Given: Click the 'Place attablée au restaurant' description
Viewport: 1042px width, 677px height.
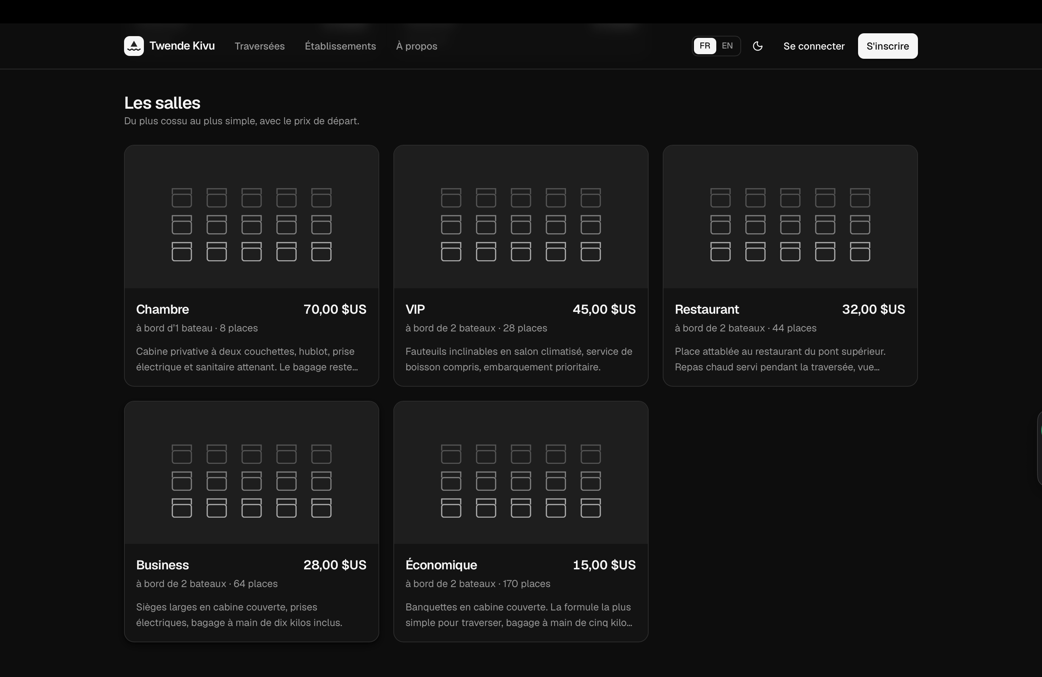Looking at the screenshot, I should [x=780, y=359].
